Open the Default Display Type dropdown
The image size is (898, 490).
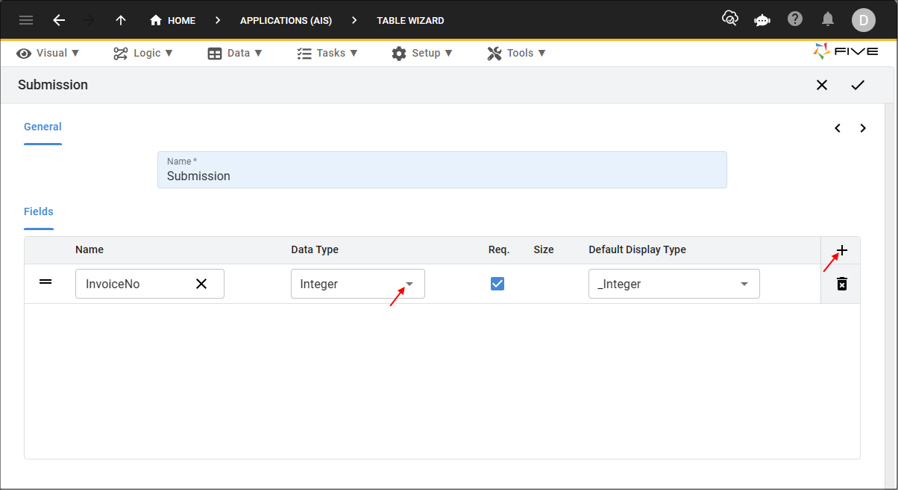click(744, 284)
